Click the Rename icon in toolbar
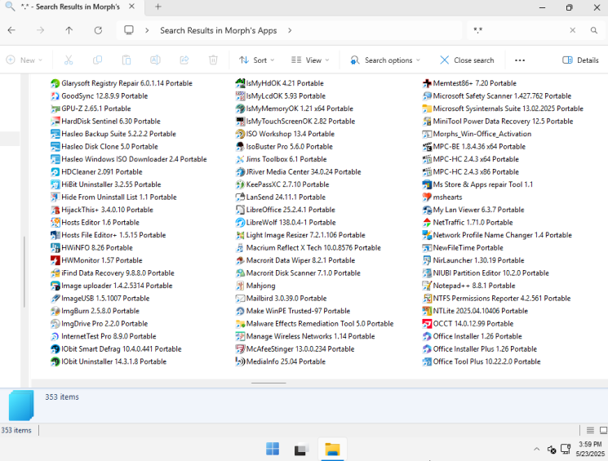 155,60
